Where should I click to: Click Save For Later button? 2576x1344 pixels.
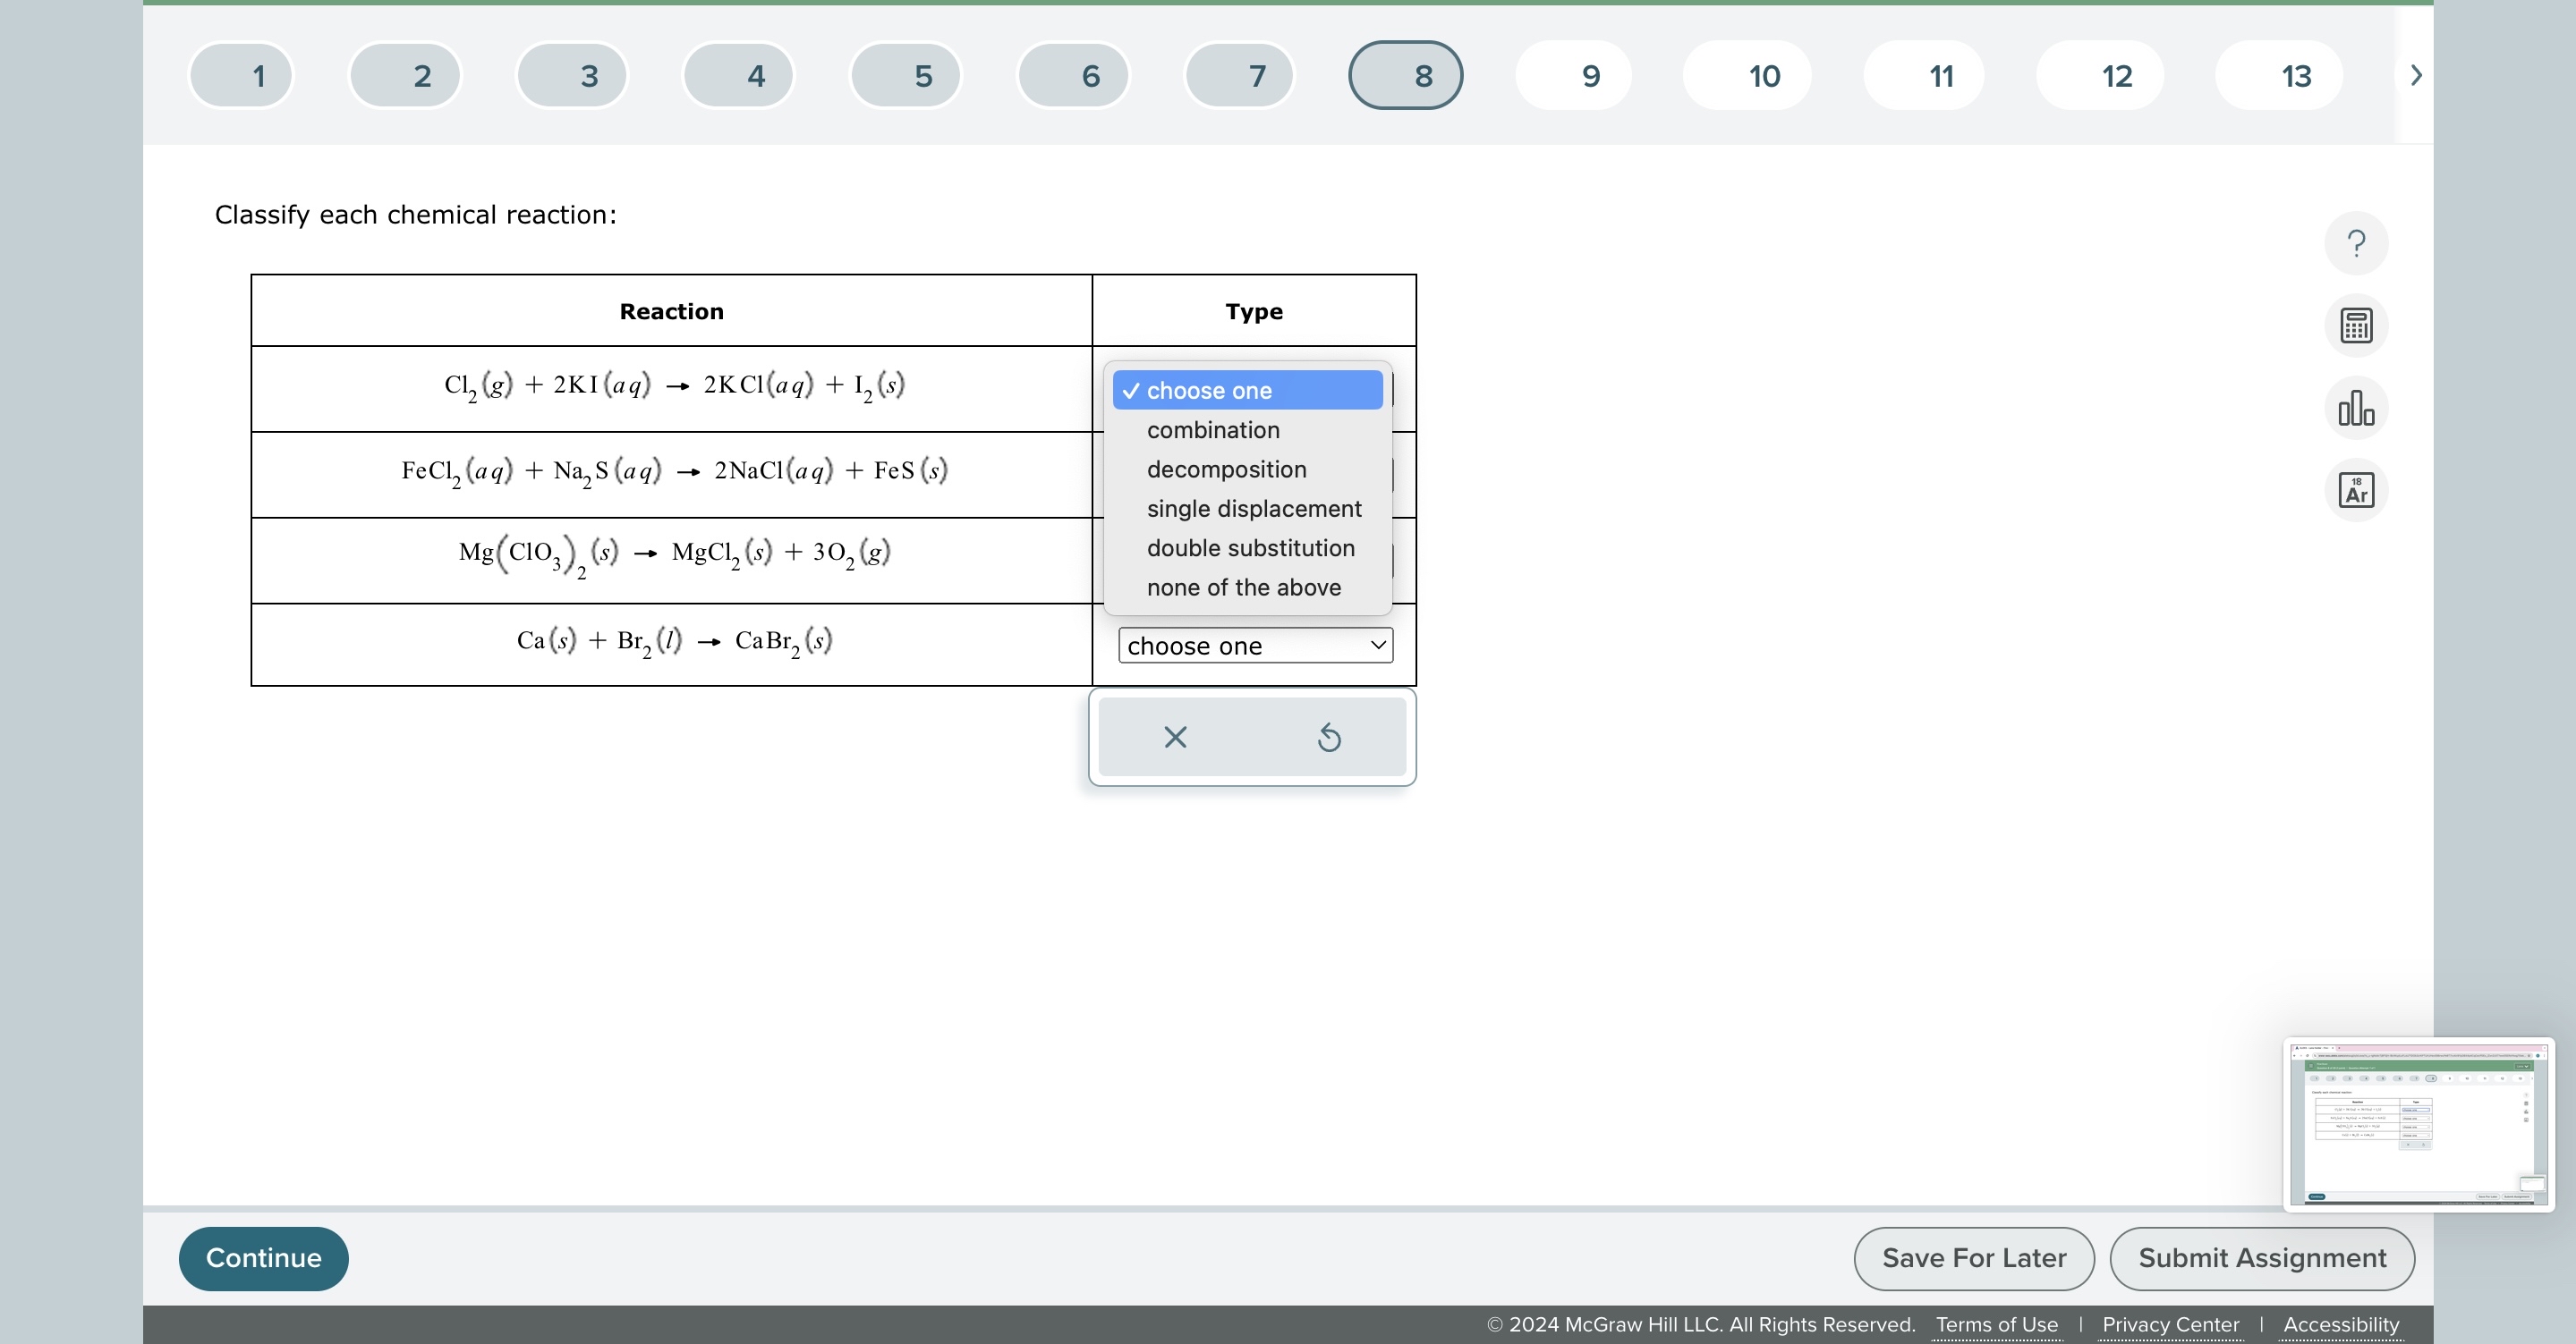pos(1973,1258)
